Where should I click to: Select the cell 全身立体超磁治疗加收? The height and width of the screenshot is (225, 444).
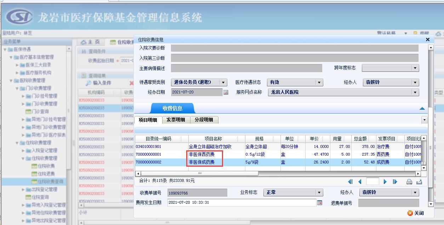(x=217, y=146)
